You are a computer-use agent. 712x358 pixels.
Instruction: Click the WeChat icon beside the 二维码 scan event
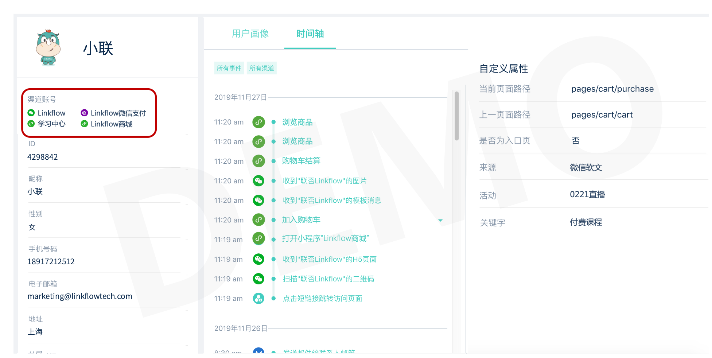pos(258,279)
